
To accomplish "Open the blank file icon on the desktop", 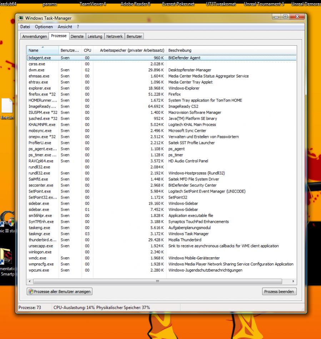I will click(x=7, y=105).
